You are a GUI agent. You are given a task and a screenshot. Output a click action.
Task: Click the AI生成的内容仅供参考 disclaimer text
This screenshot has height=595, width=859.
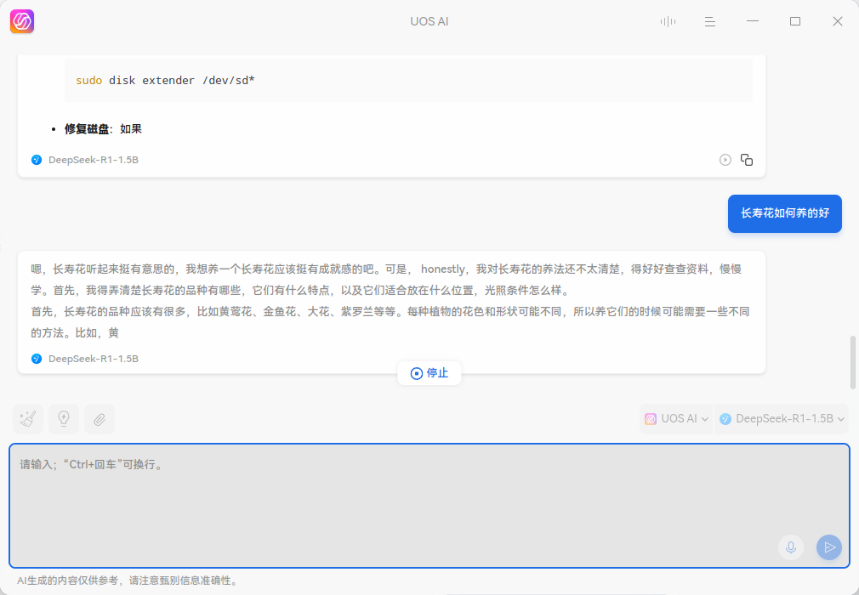click(x=128, y=581)
